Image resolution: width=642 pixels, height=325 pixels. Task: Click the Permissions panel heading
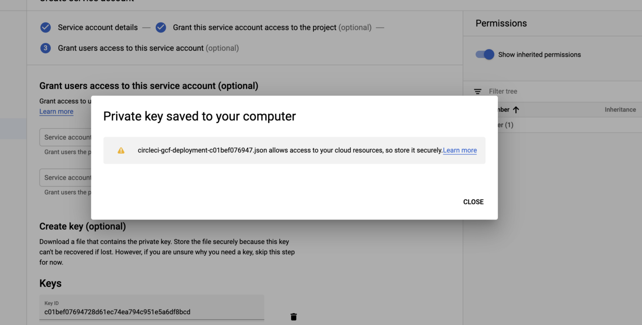click(501, 23)
